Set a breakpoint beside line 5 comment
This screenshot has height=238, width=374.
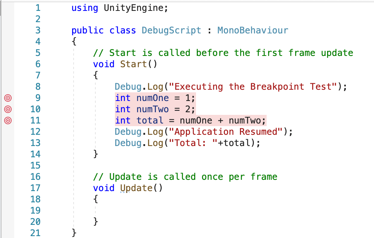click(x=8, y=53)
